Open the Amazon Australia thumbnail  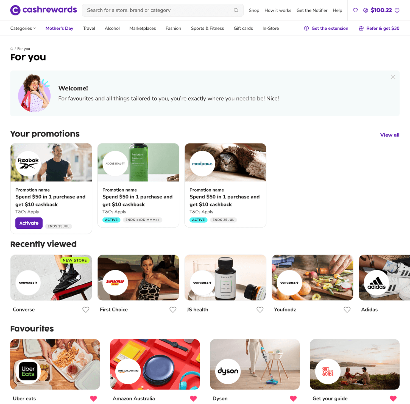tap(155, 364)
